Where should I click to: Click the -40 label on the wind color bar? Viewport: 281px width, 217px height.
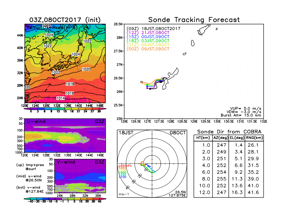pyautogui.click(x=31, y=202)
